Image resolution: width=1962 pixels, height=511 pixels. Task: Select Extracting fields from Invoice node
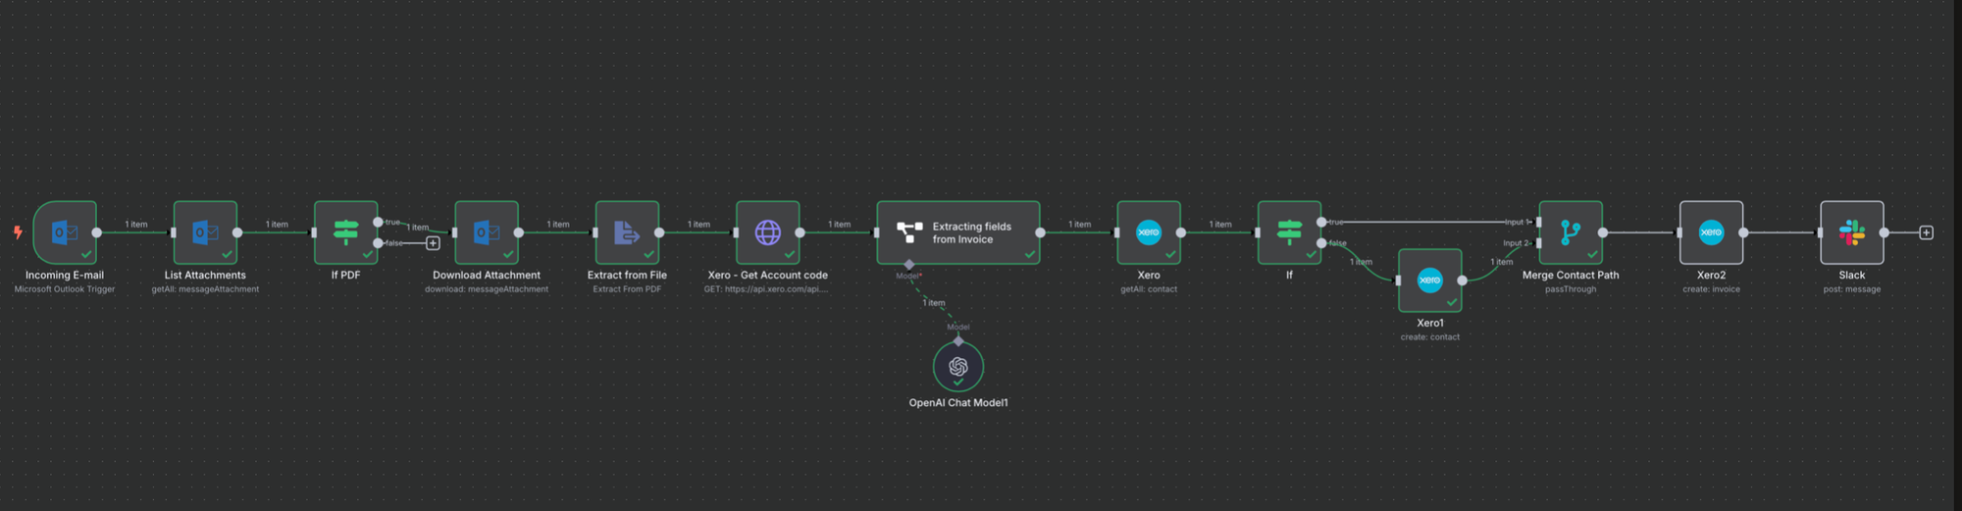pos(958,232)
